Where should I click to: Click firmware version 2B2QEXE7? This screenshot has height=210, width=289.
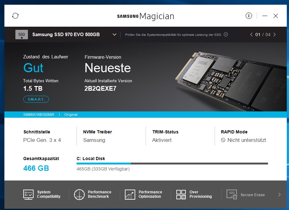100,89
